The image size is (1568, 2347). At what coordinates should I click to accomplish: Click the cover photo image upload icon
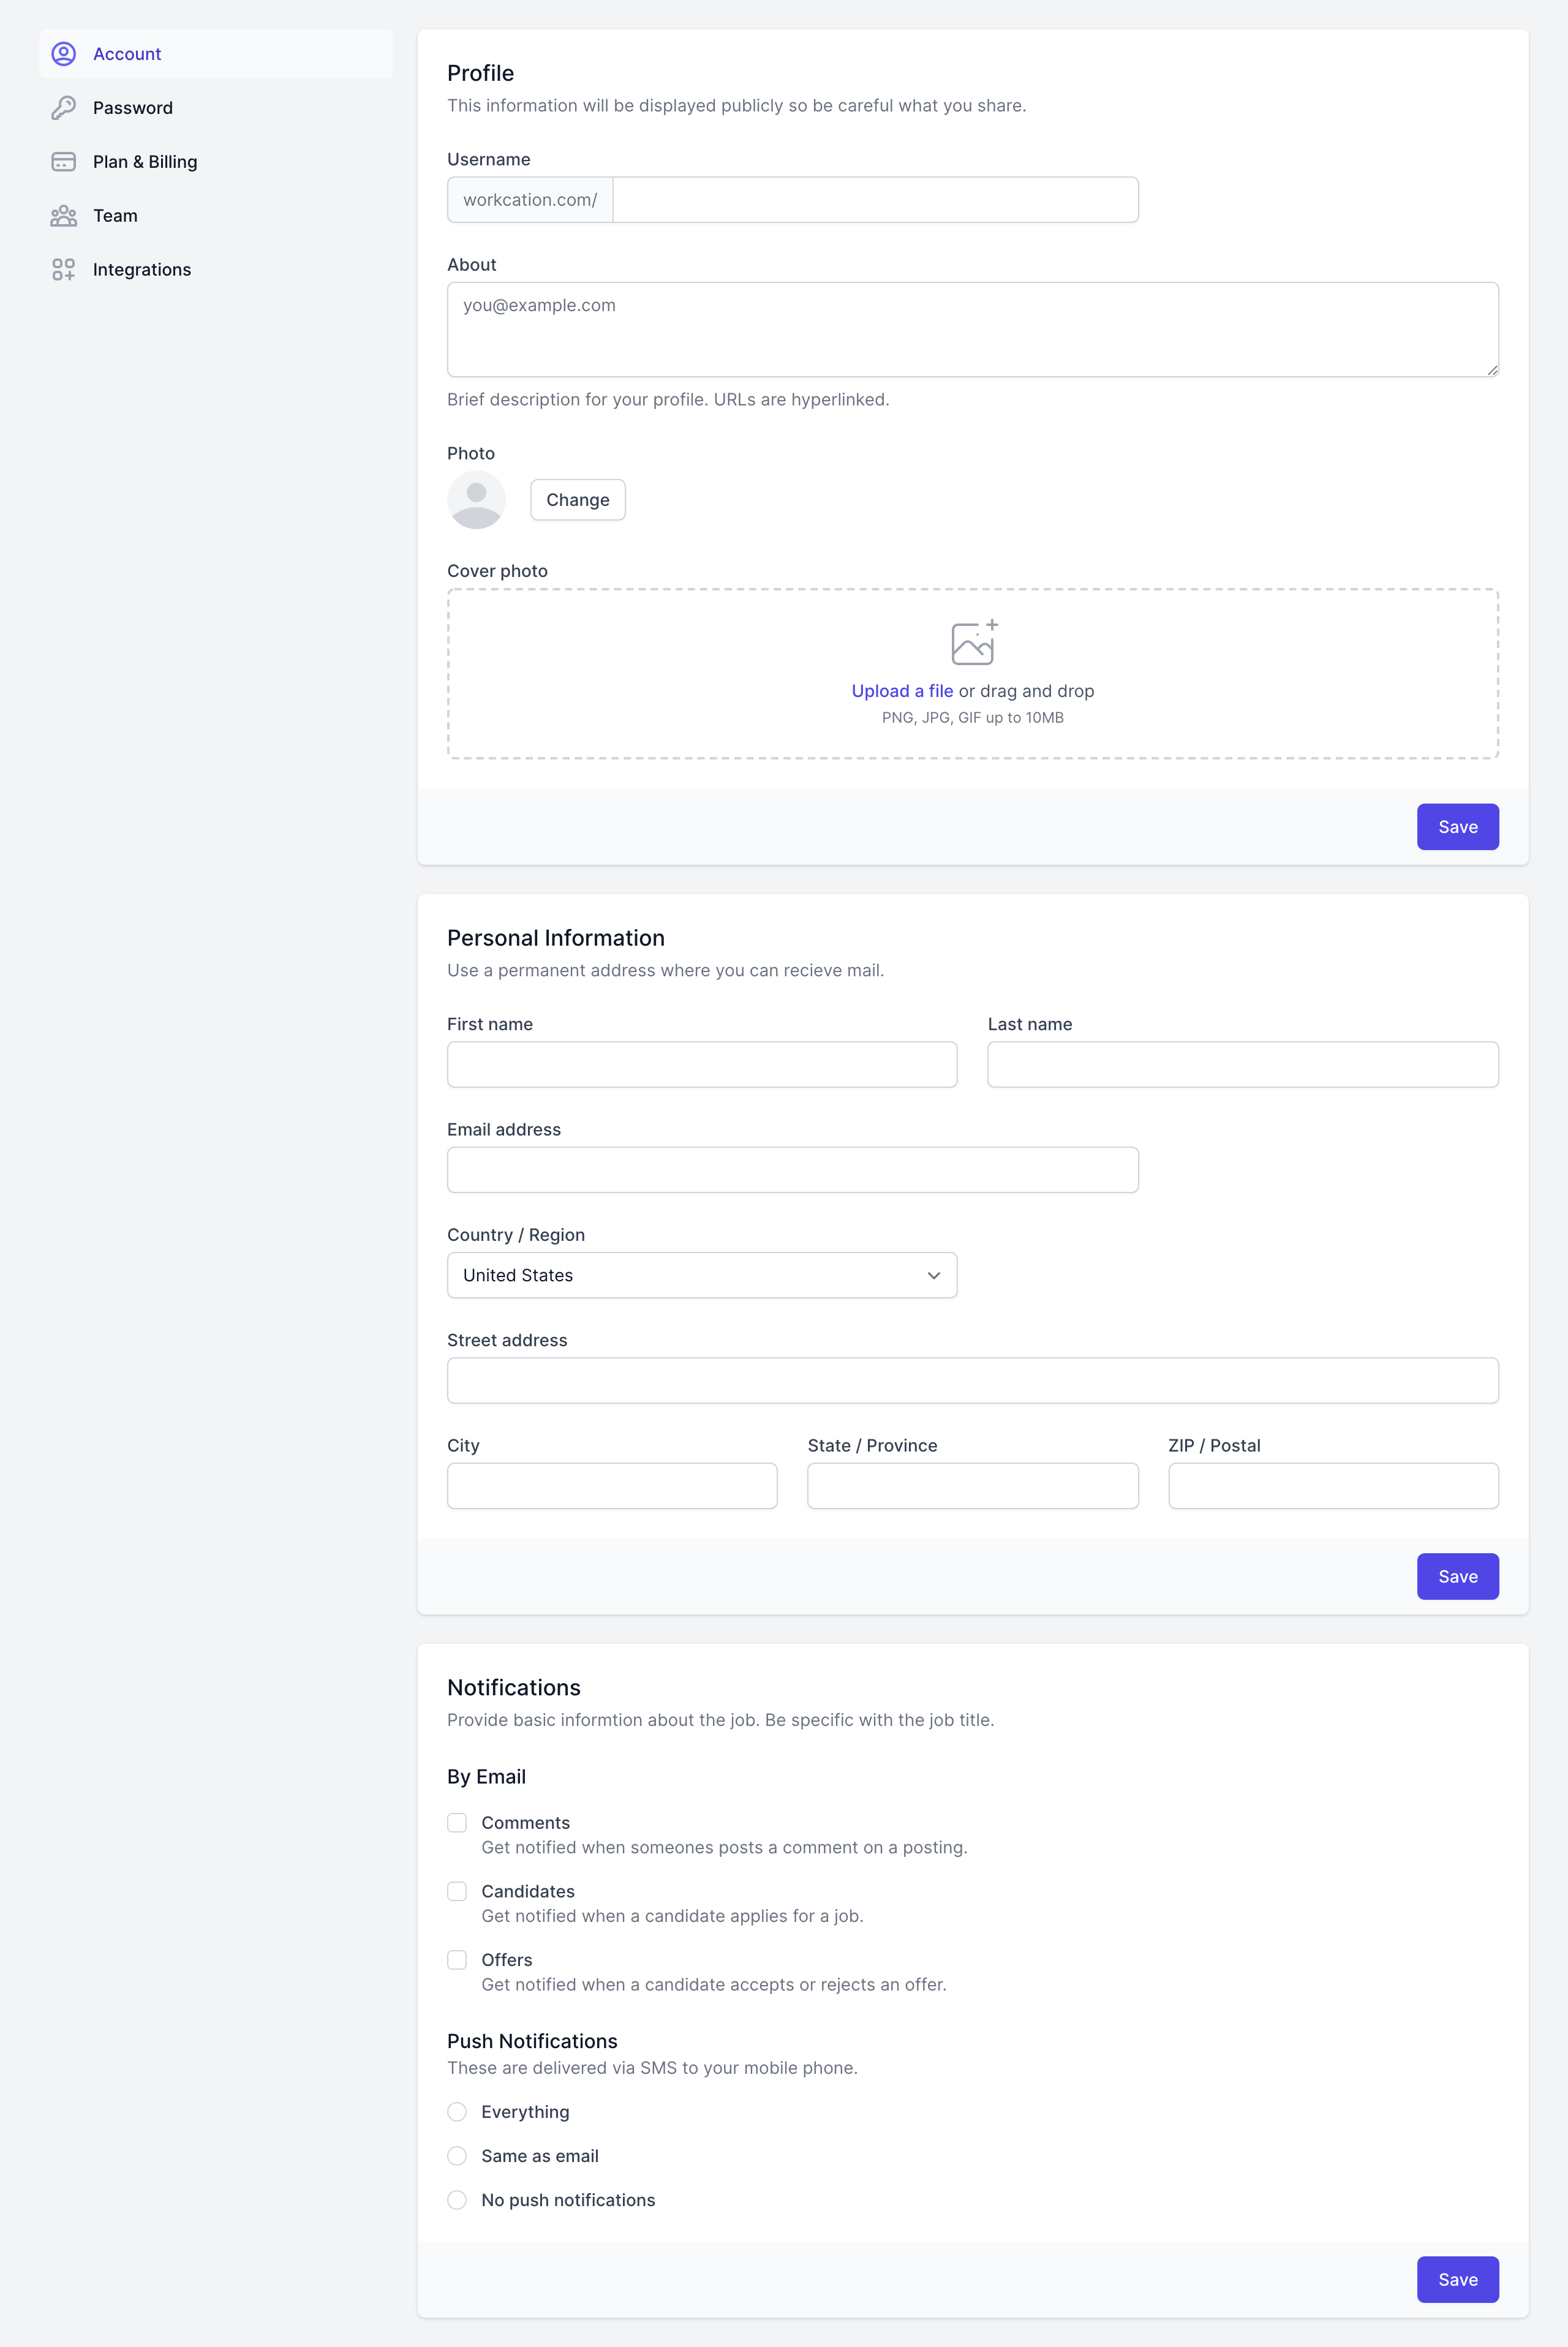(x=973, y=642)
